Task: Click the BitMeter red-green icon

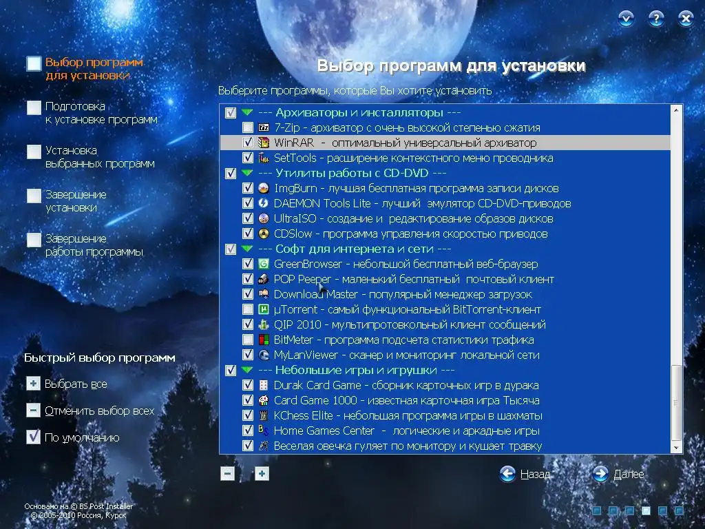Action: (x=264, y=340)
